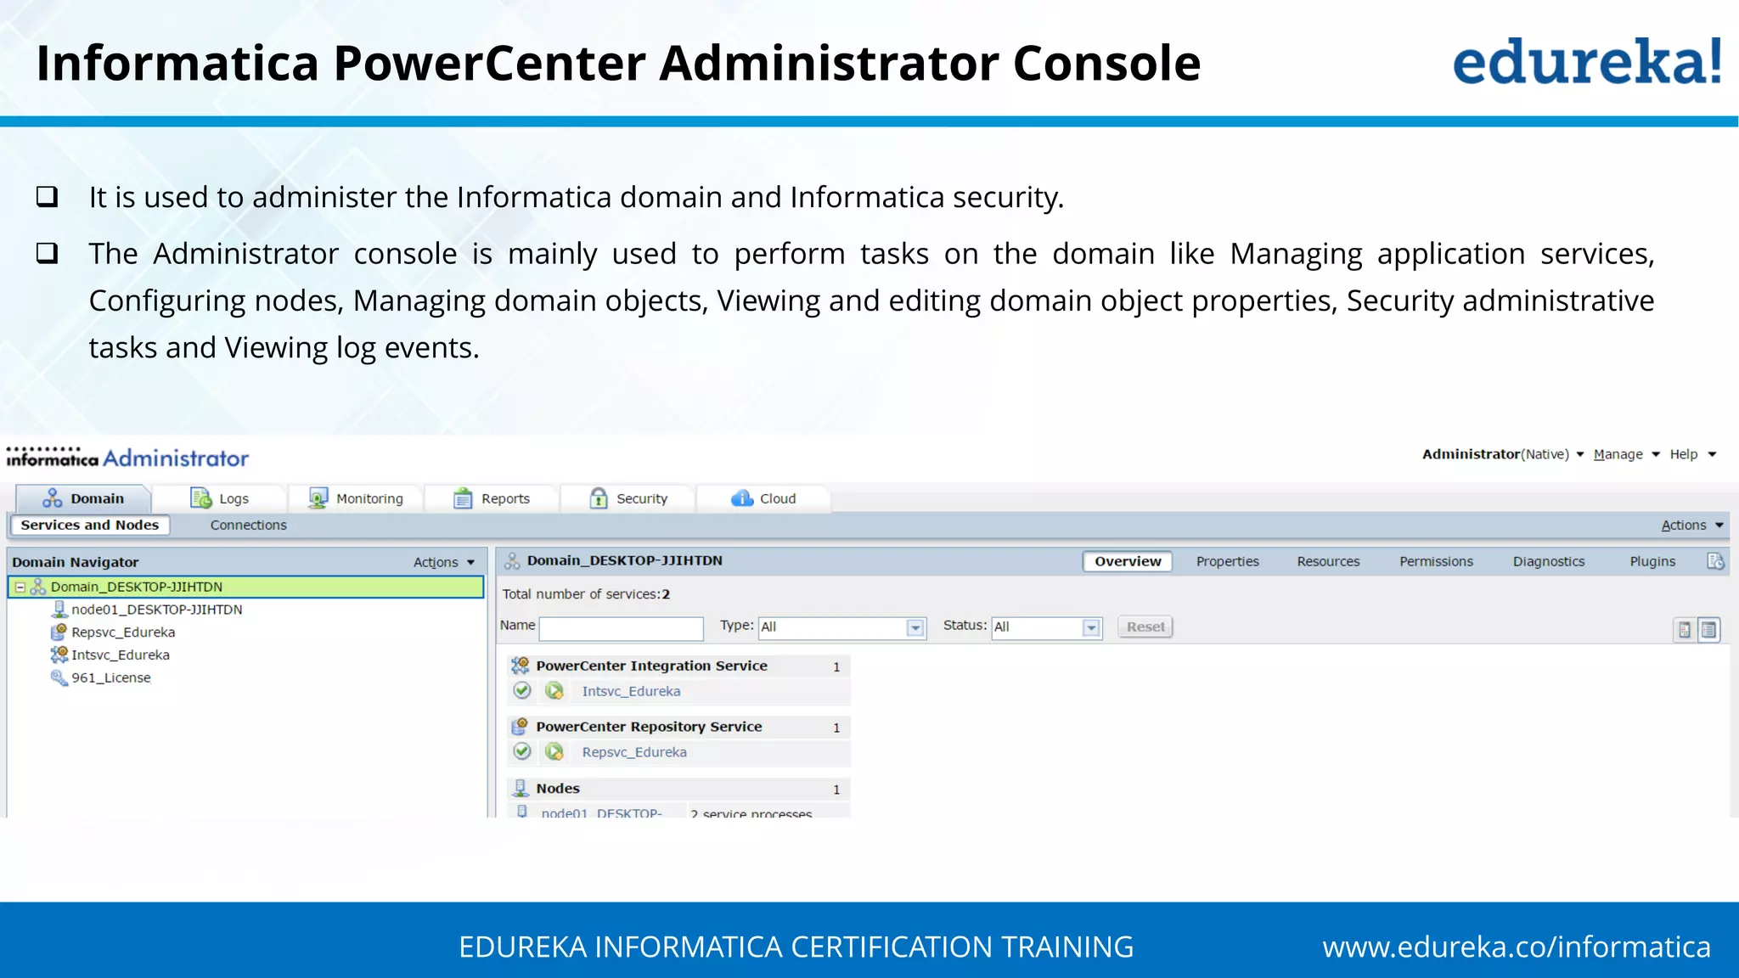The width and height of the screenshot is (1739, 978).
Task: Switch to the detailed view icon
Action: point(1709,629)
